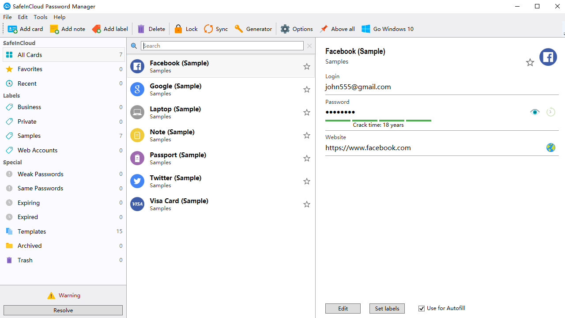Open the password Generator tool
The image size is (565, 318).
tap(239, 29)
